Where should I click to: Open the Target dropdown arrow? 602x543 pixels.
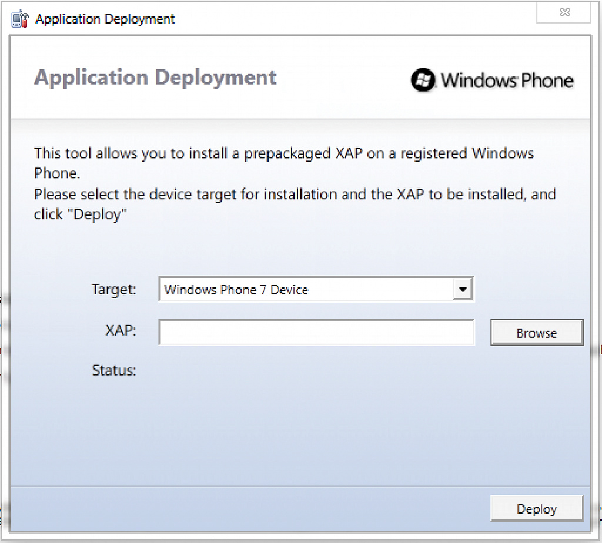click(x=463, y=289)
